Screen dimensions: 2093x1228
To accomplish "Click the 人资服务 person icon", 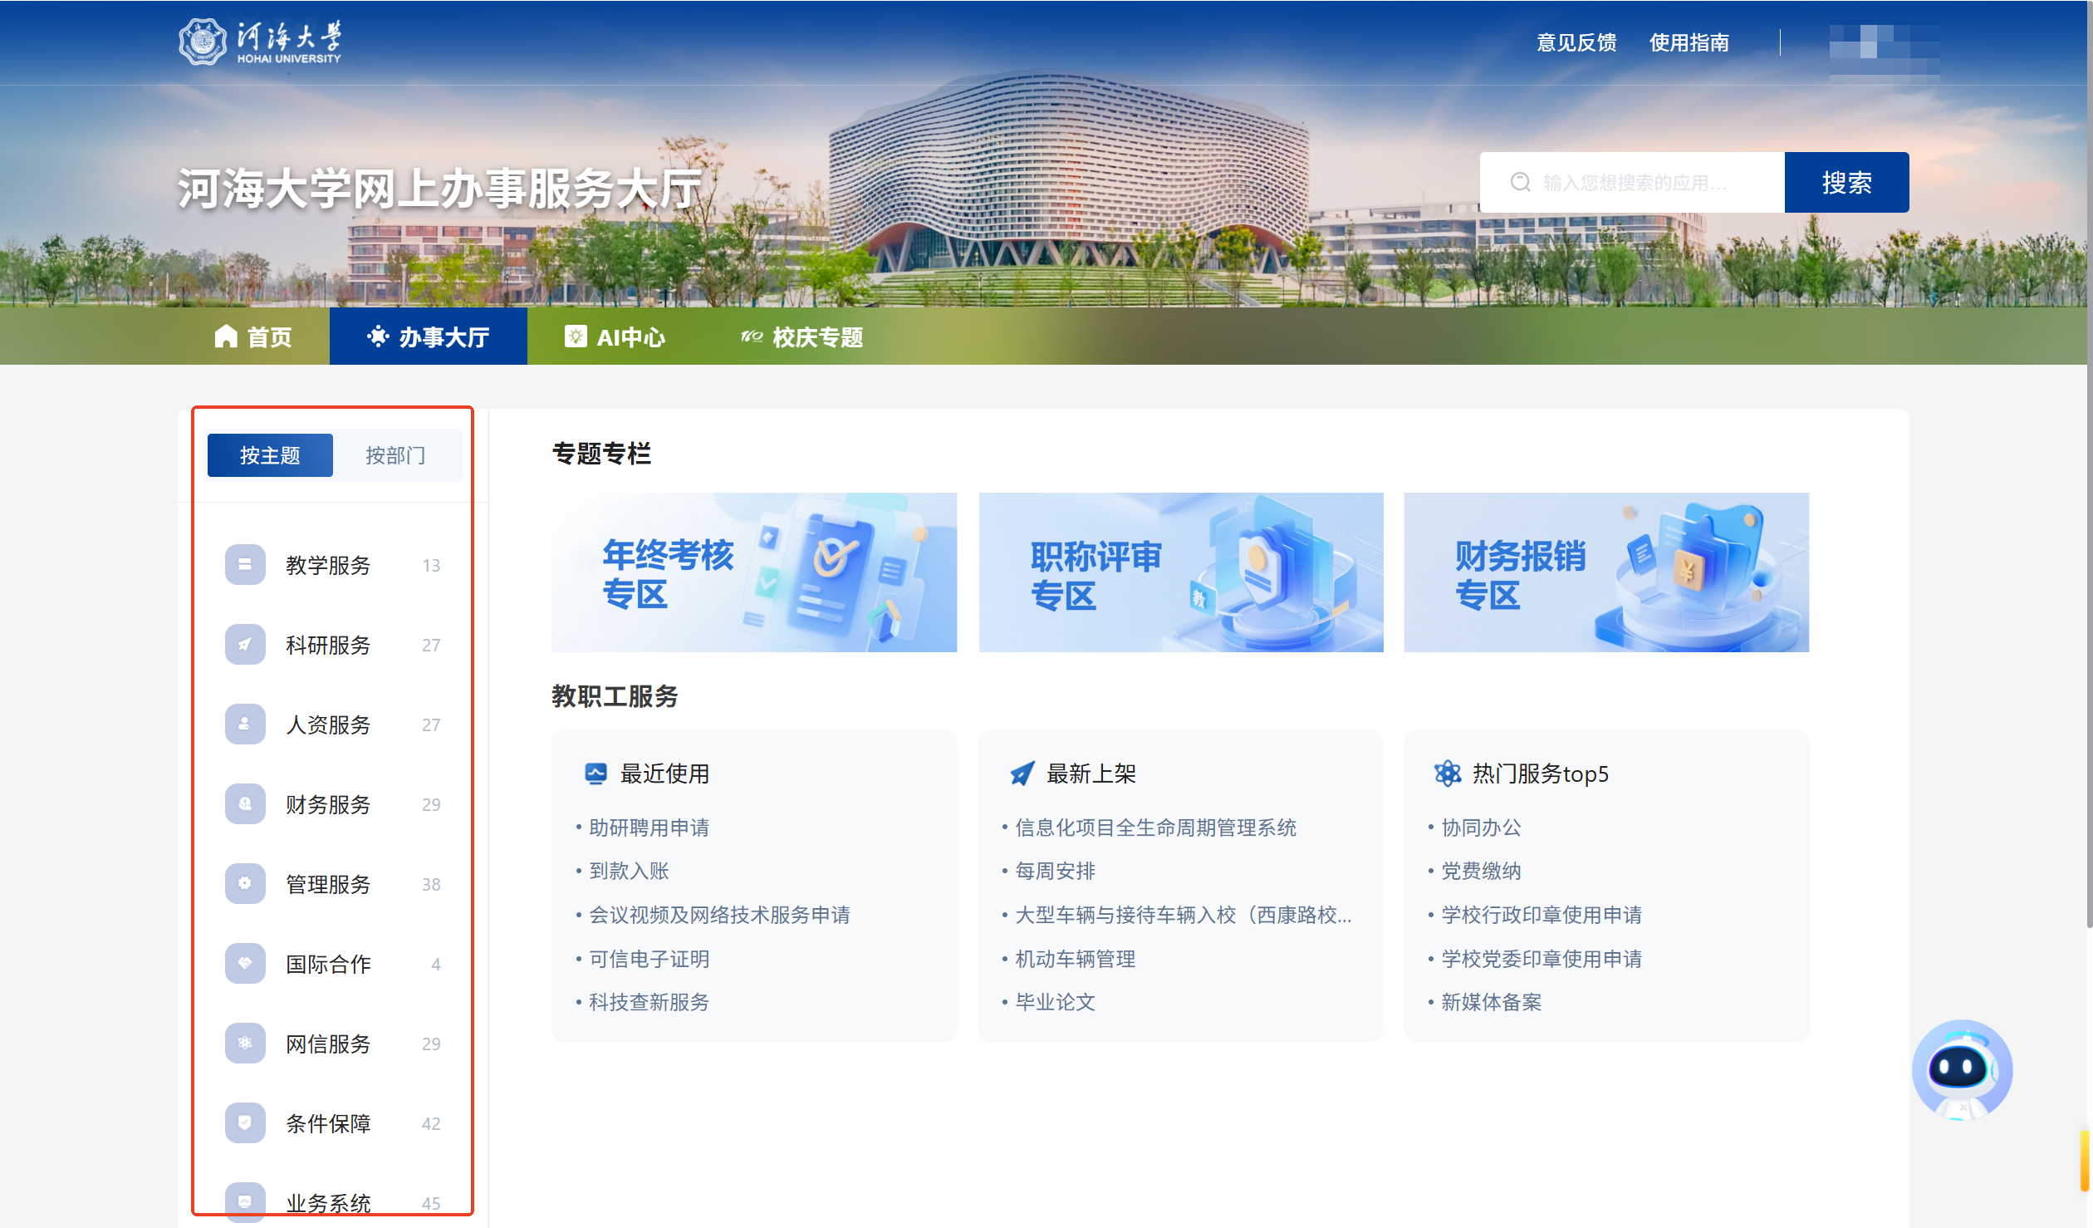I will (x=245, y=725).
